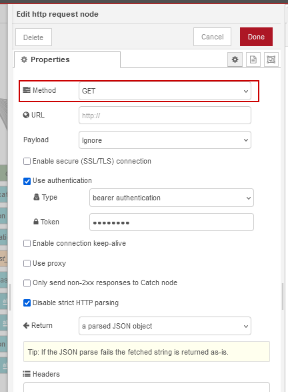Click the Headers list icon

pyautogui.click(x=27, y=374)
